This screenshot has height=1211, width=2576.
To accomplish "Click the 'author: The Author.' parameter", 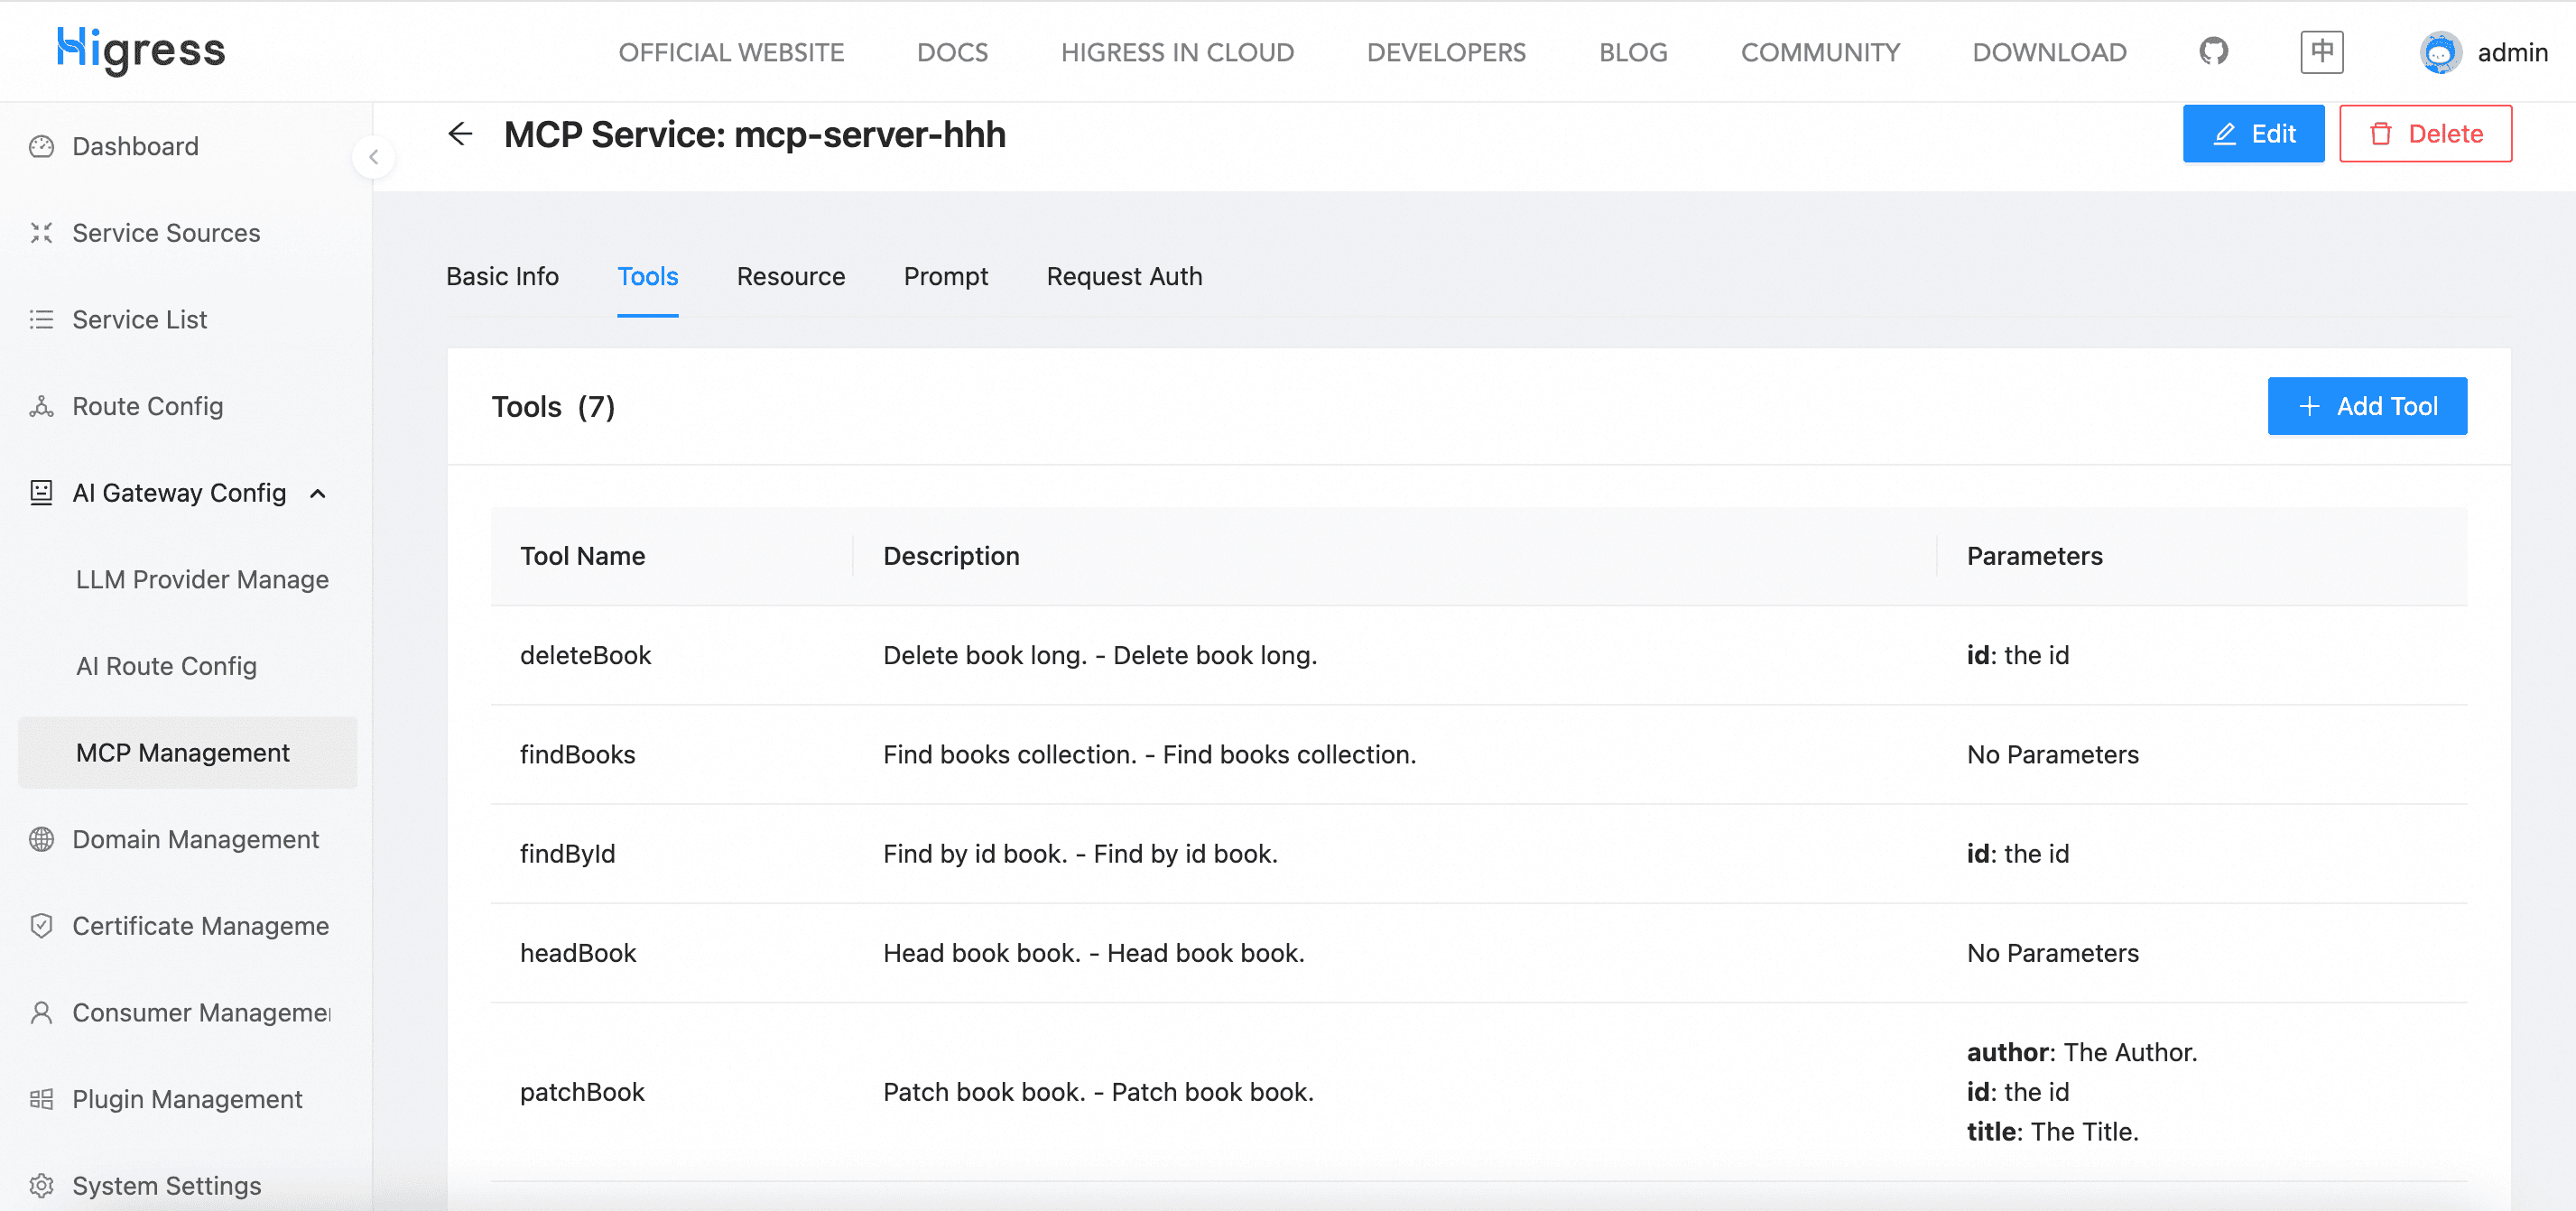I will (2081, 1052).
